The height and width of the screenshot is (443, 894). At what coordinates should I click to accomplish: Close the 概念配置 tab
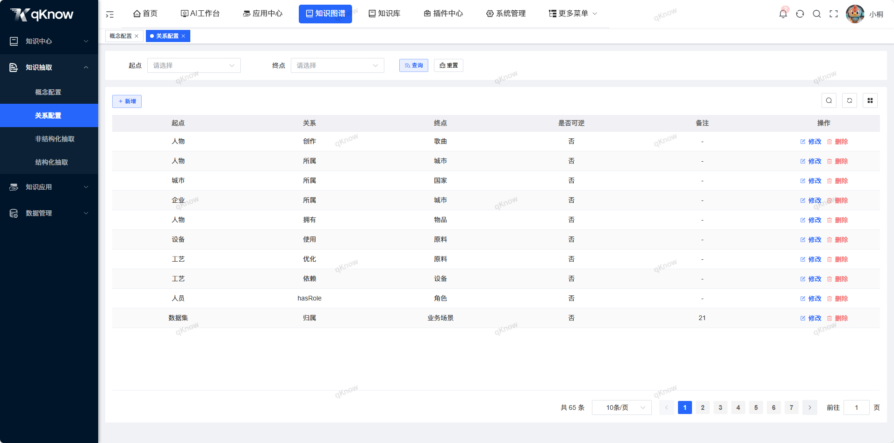(137, 36)
